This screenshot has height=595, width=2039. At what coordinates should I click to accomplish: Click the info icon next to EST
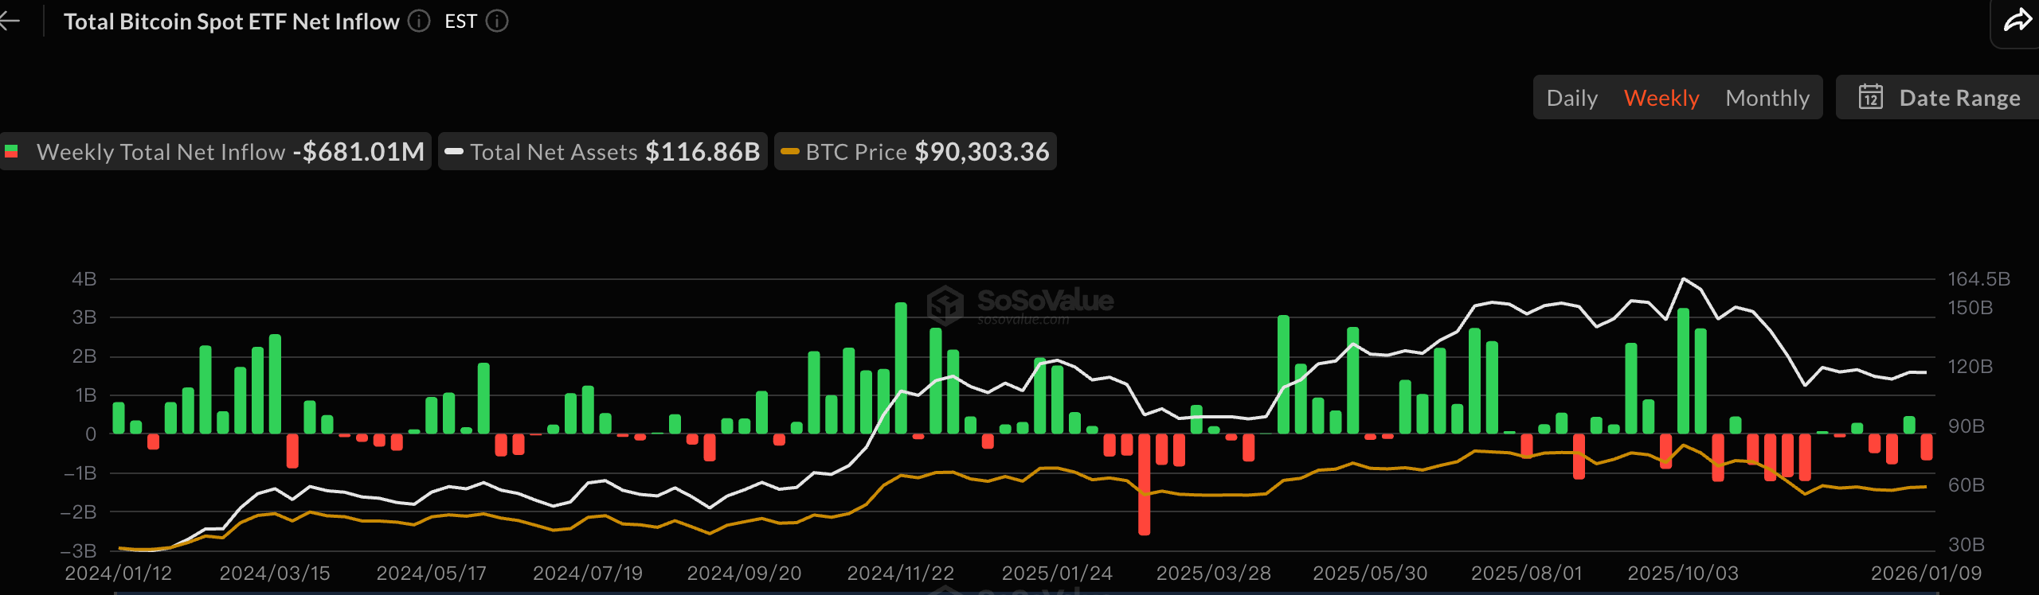point(497,21)
